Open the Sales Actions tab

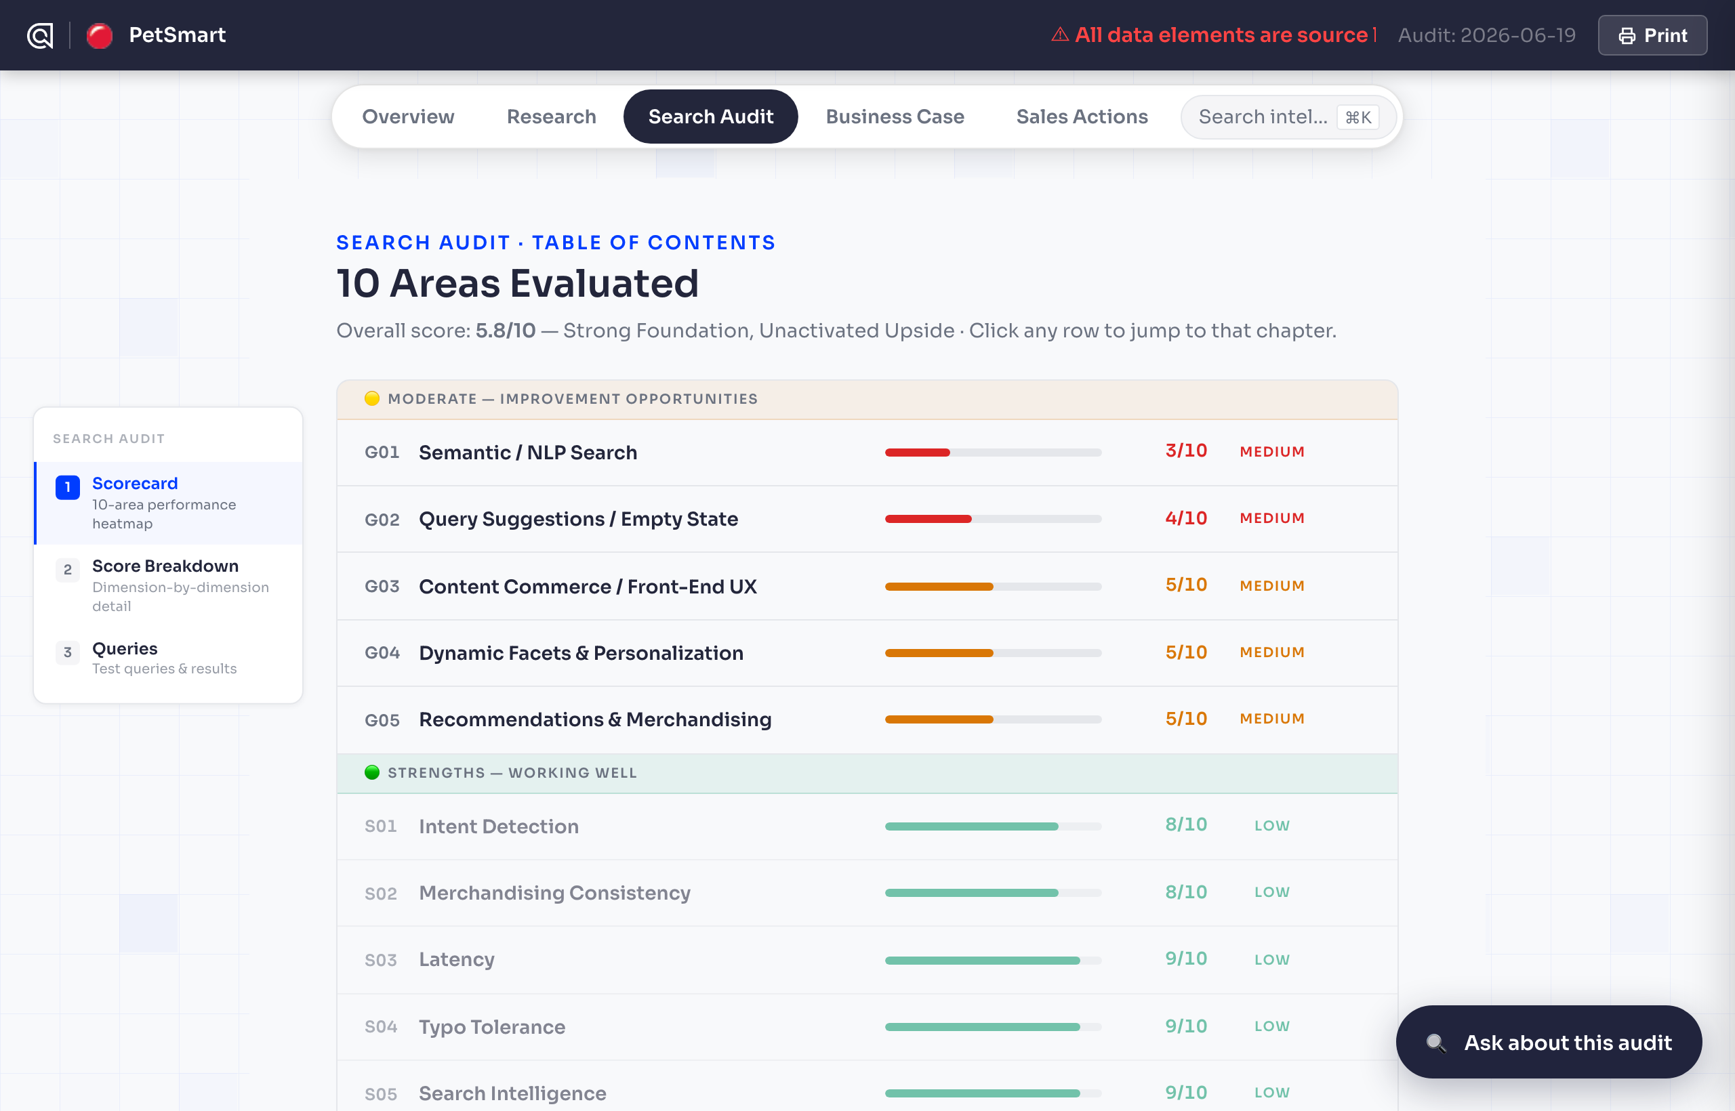[1081, 116]
